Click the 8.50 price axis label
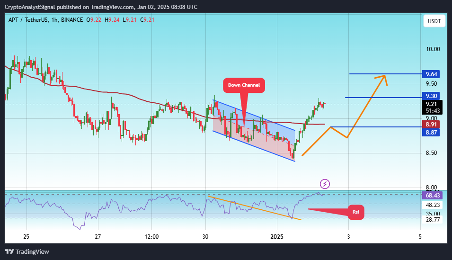The width and height of the screenshot is (452, 260). [431, 152]
